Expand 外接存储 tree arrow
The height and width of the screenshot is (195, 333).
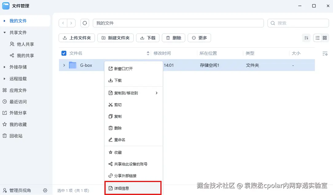point(5,67)
